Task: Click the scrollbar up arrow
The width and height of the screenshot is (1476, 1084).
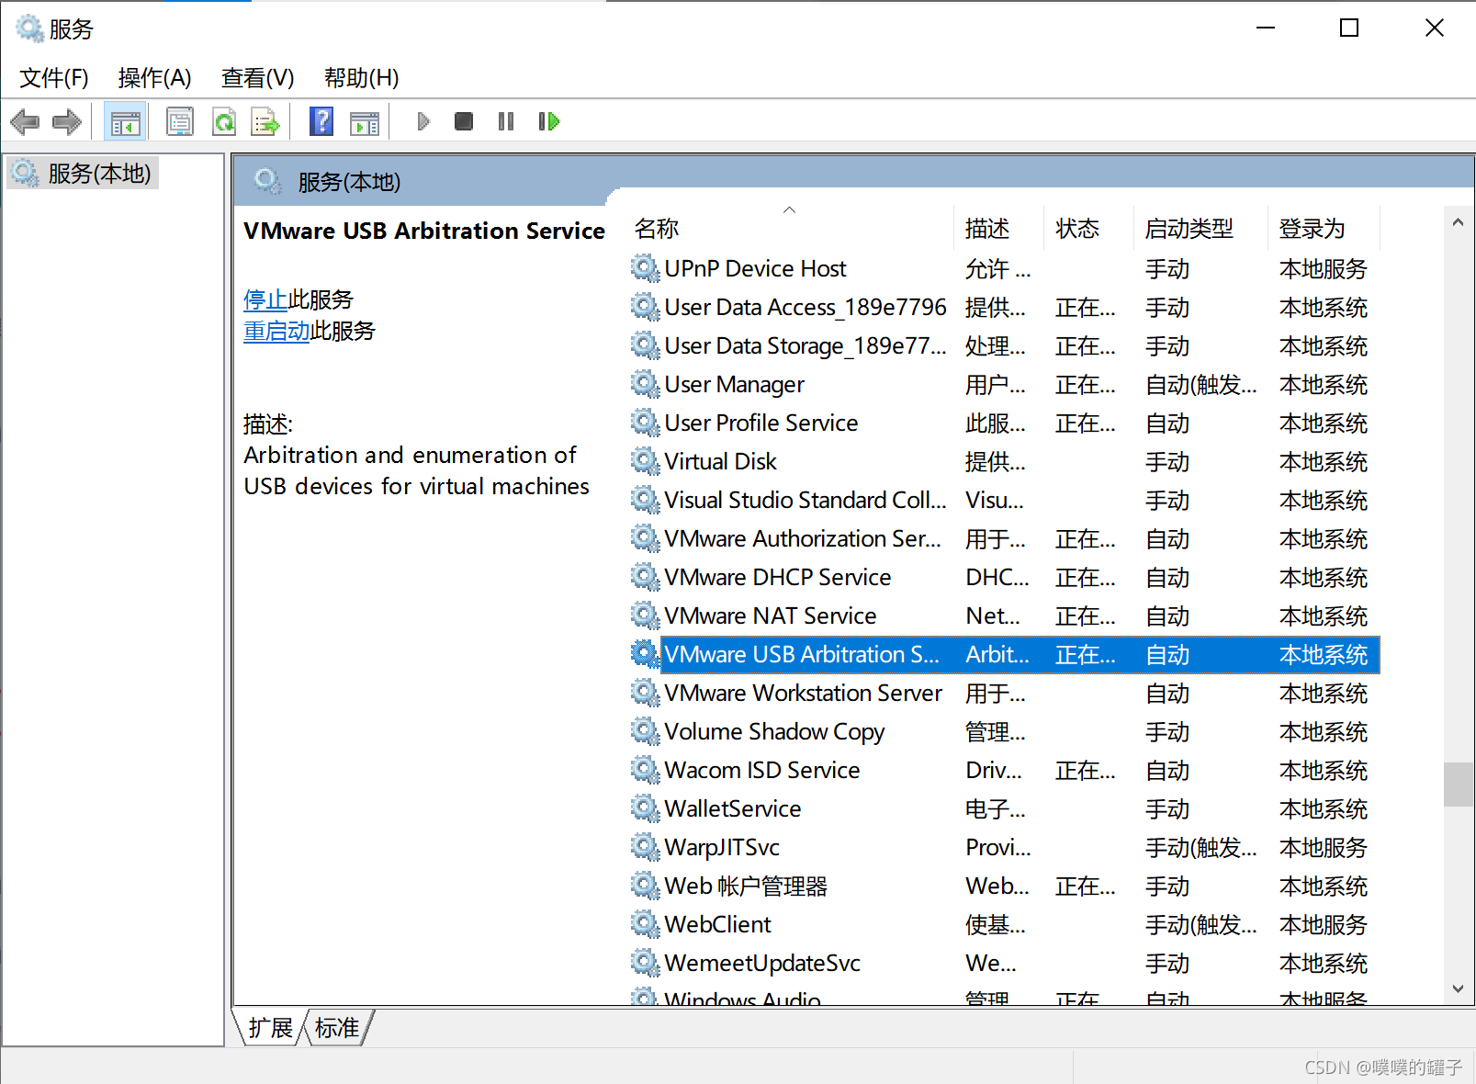Action: coord(1458,222)
